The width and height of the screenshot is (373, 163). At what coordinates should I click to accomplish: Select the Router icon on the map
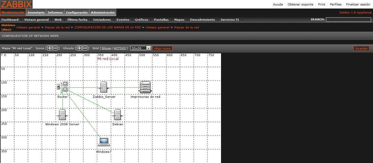click(x=62, y=87)
